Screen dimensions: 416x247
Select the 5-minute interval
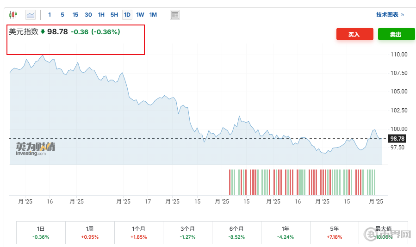pos(62,15)
